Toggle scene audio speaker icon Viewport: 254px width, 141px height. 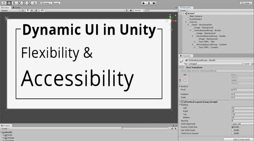pos(32,10)
